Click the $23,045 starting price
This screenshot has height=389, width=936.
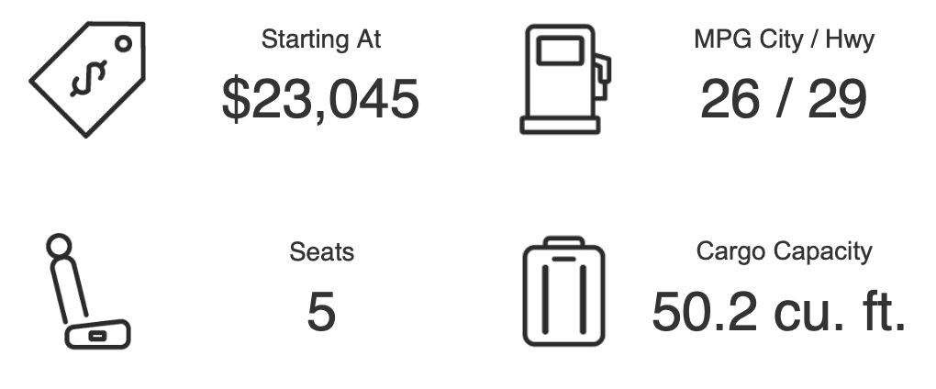[x=320, y=99]
